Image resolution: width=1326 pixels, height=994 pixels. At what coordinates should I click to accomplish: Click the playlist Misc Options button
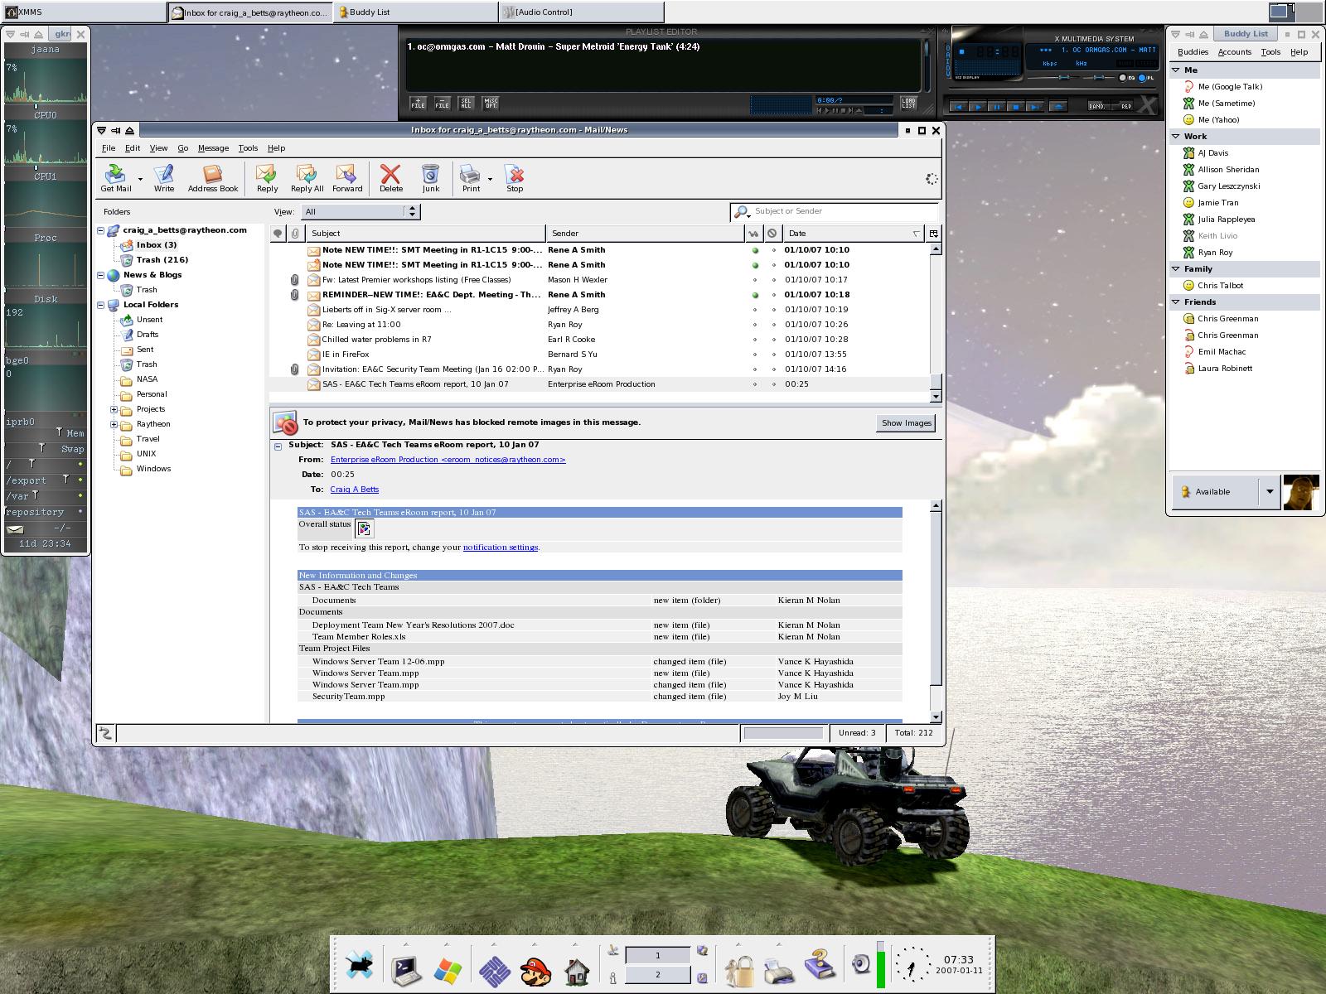[491, 104]
